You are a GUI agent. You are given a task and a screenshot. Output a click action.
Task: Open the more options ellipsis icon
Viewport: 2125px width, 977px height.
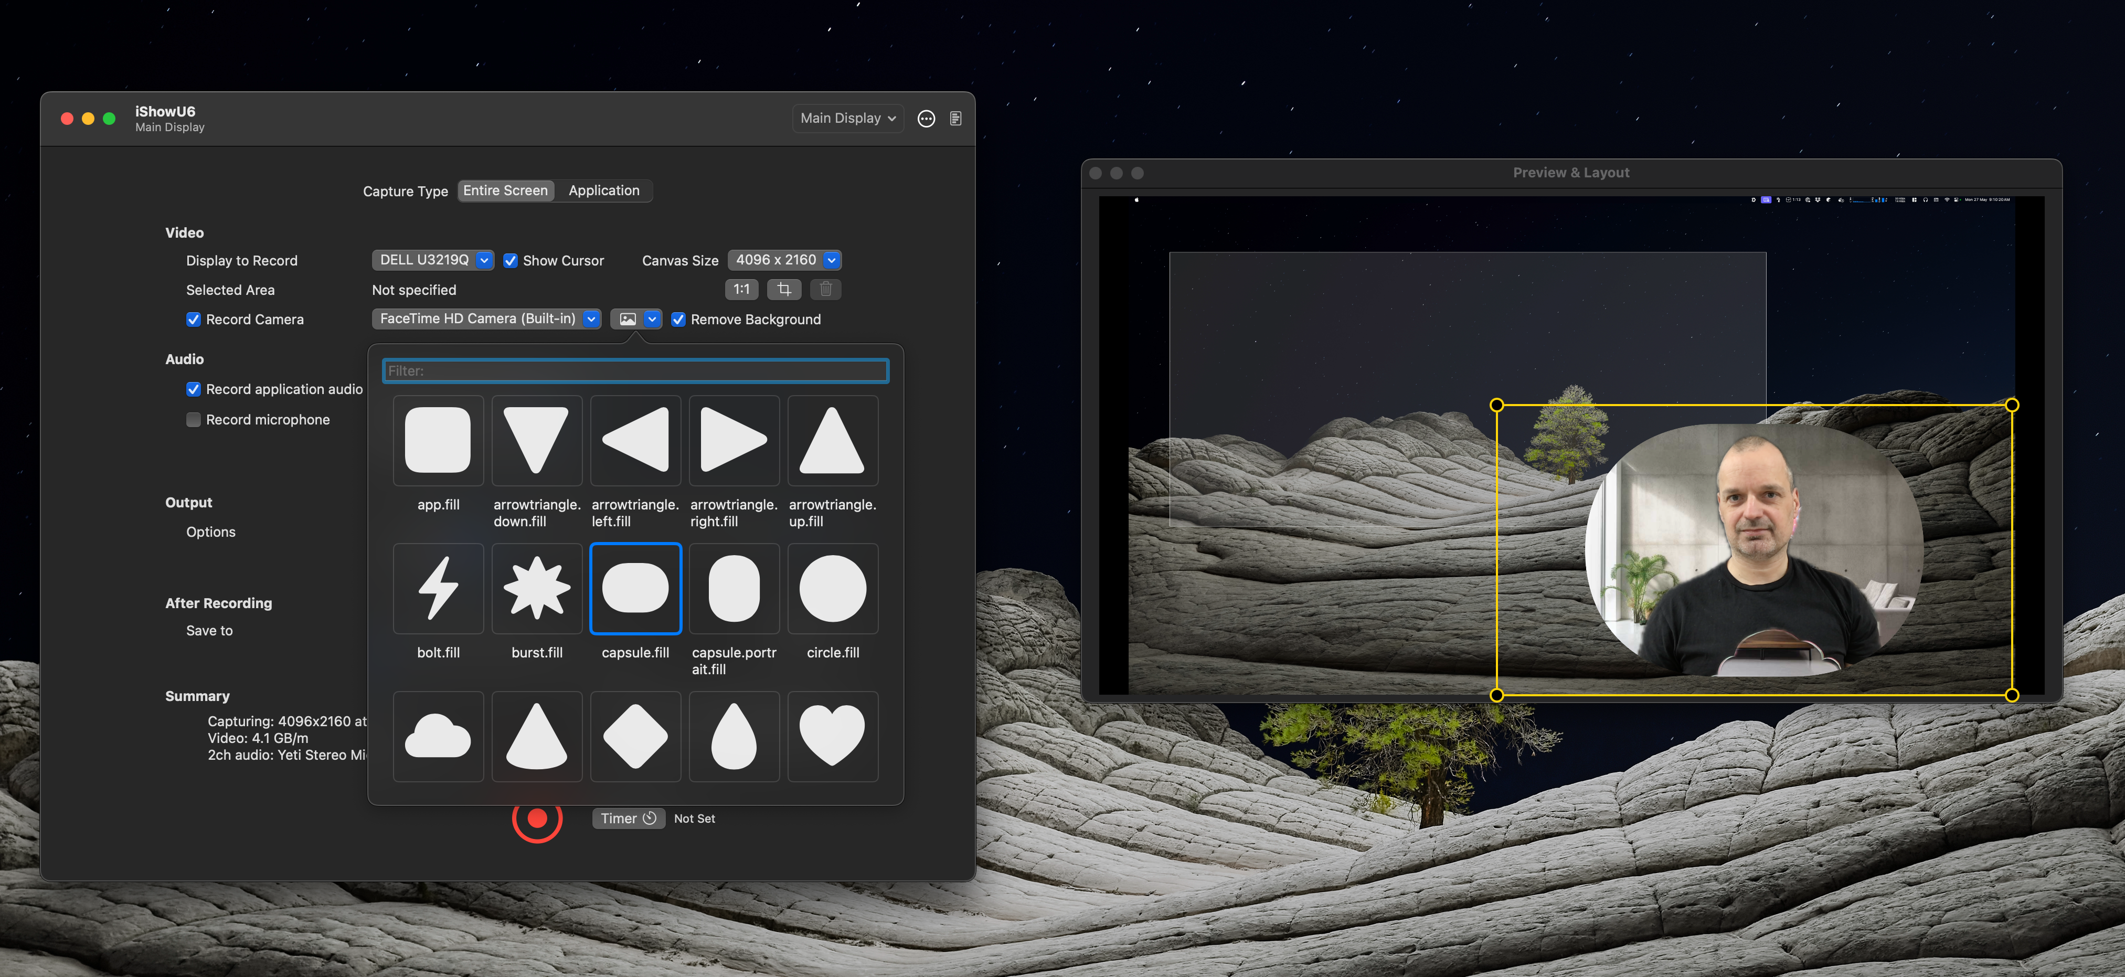pyautogui.click(x=927, y=119)
